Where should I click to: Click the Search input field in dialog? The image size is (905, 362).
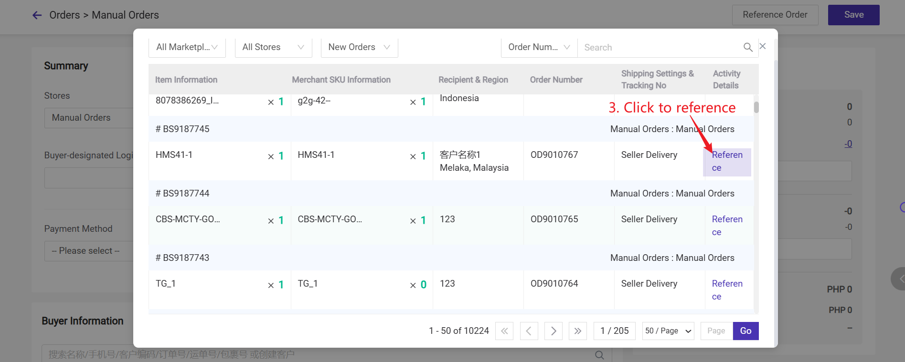pos(659,47)
